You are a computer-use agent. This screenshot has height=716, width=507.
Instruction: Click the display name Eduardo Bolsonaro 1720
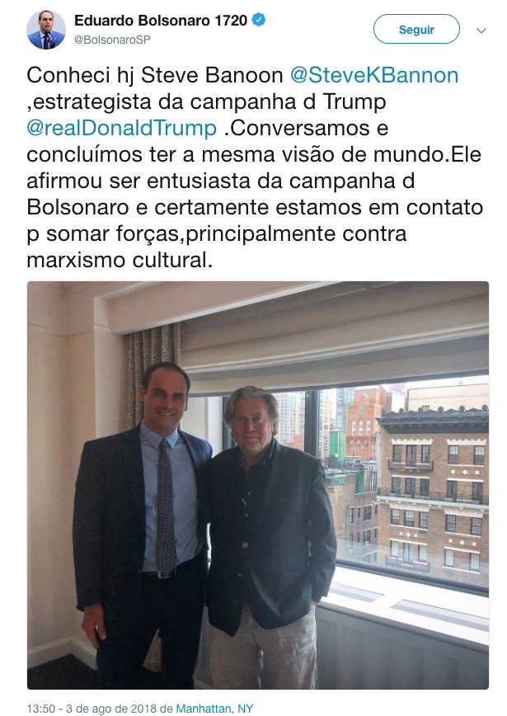coord(161,21)
